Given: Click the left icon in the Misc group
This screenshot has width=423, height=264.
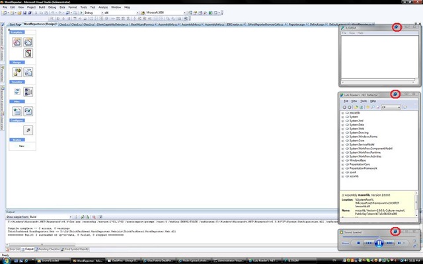Looking at the screenshot, I should point(17,112).
